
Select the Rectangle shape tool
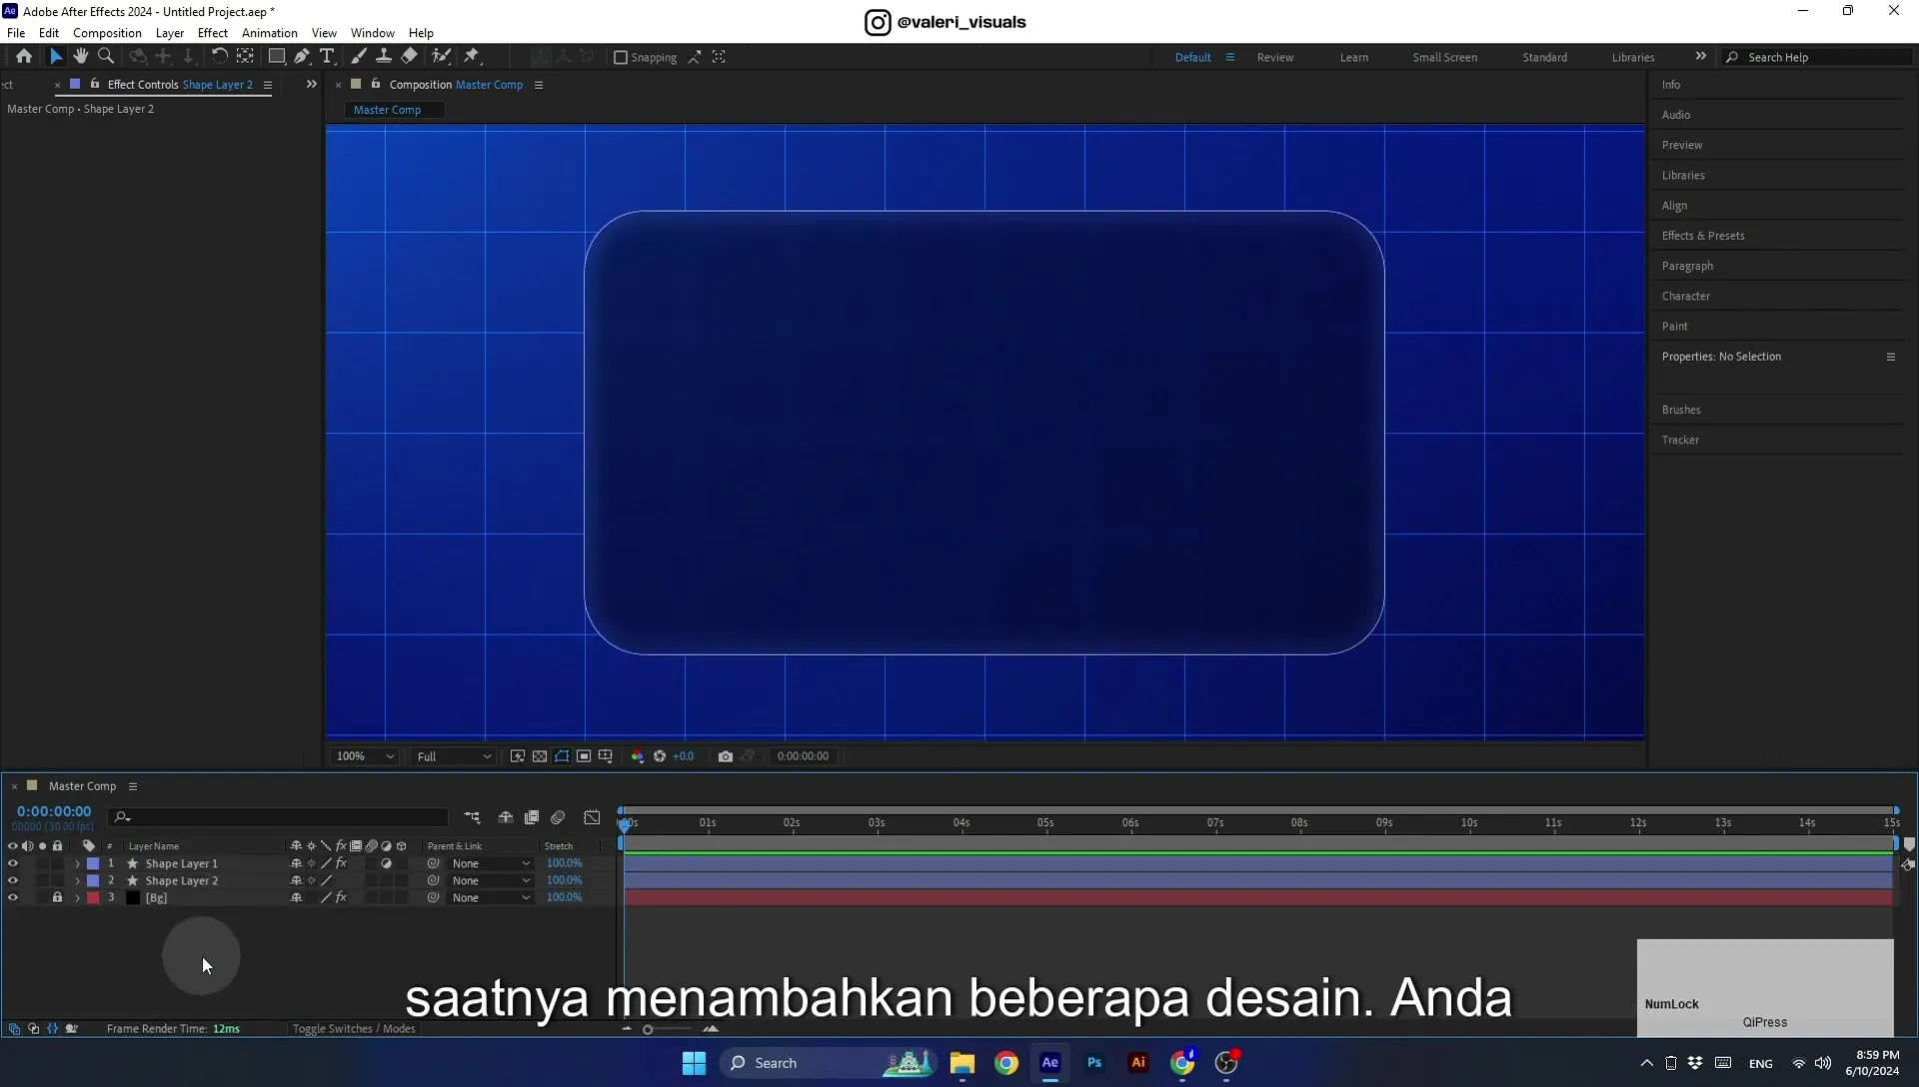[x=277, y=57]
